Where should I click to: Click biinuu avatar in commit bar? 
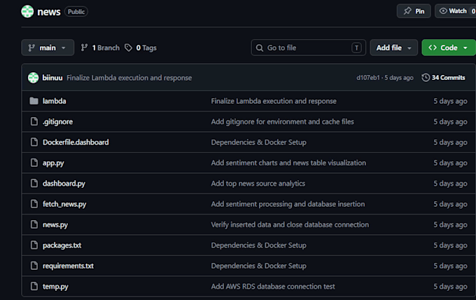[34, 78]
